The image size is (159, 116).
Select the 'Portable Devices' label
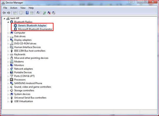click(x=23, y=72)
